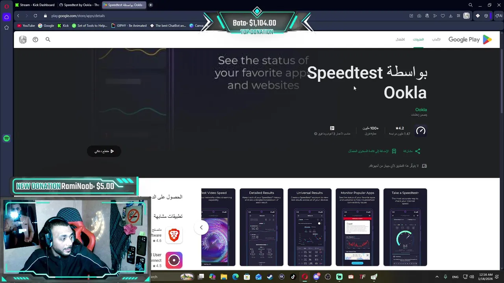The width and height of the screenshot is (504, 283).
Task: Click Speedtest app gauge icon
Action: click(421, 130)
